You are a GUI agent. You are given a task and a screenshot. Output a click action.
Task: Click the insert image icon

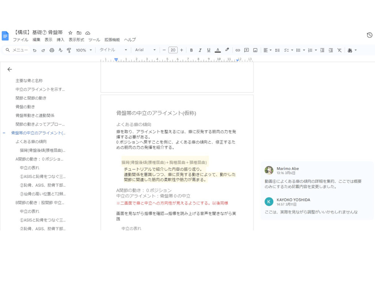point(255,50)
